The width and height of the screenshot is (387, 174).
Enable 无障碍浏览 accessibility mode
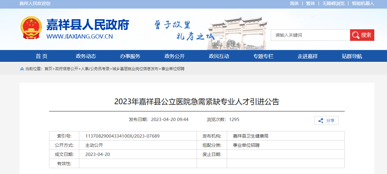[x=333, y=4]
